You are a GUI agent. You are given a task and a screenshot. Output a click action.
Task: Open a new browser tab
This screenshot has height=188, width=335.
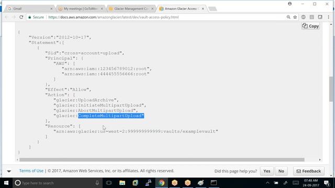[x=213, y=9]
